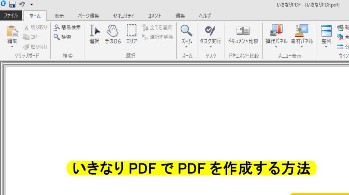Activate the 手のひら hand tool
This screenshot has width=349, height=195.
click(113, 34)
